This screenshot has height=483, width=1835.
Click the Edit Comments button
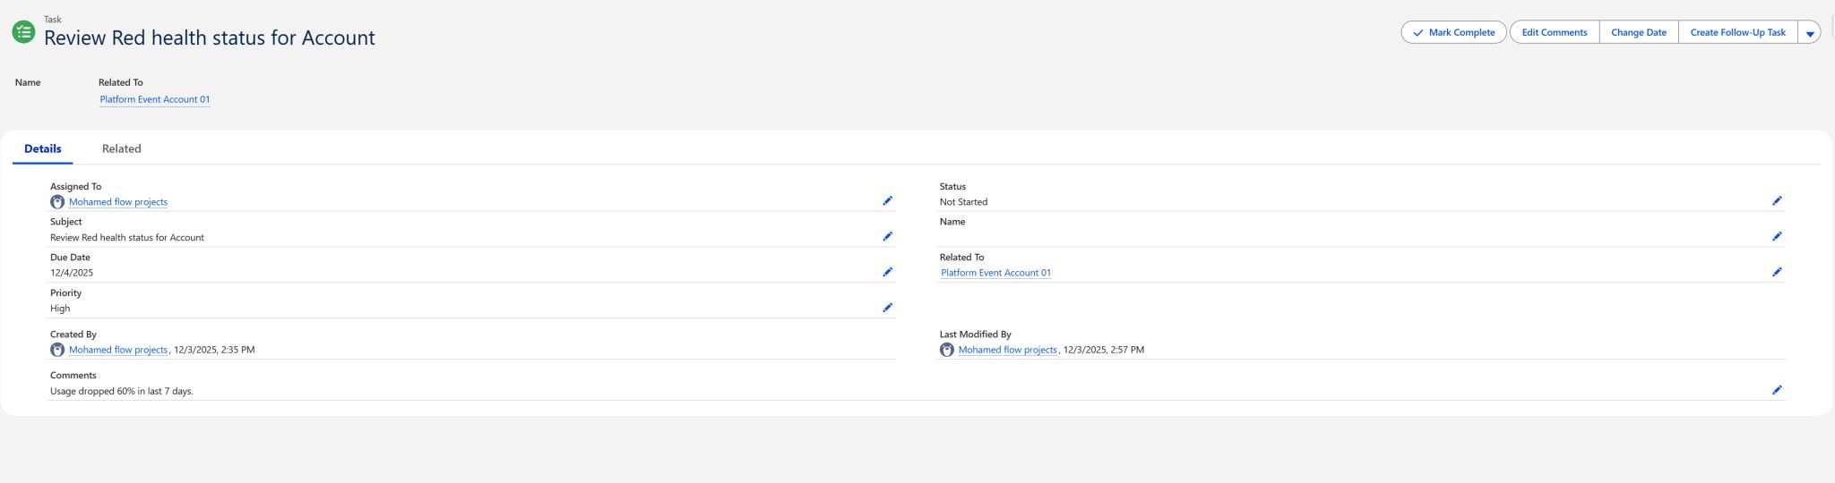tap(1555, 32)
